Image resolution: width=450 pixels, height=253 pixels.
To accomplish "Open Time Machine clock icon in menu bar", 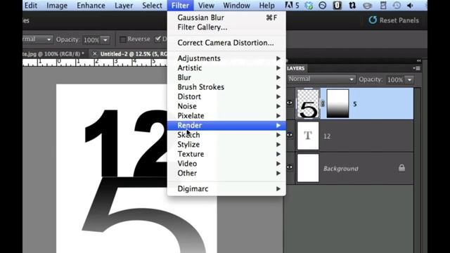I will pos(397,5).
